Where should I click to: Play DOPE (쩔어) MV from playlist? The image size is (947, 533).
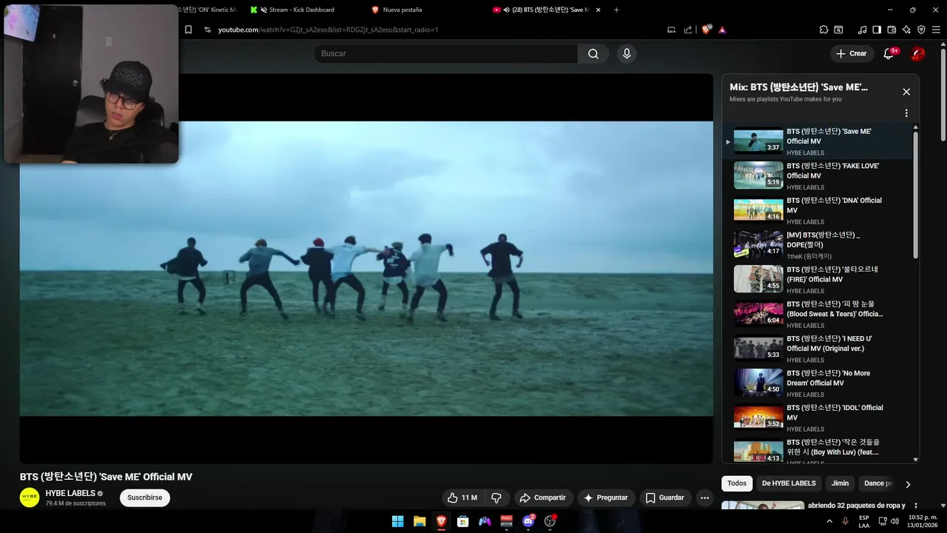pyautogui.click(x=818, y=245)
